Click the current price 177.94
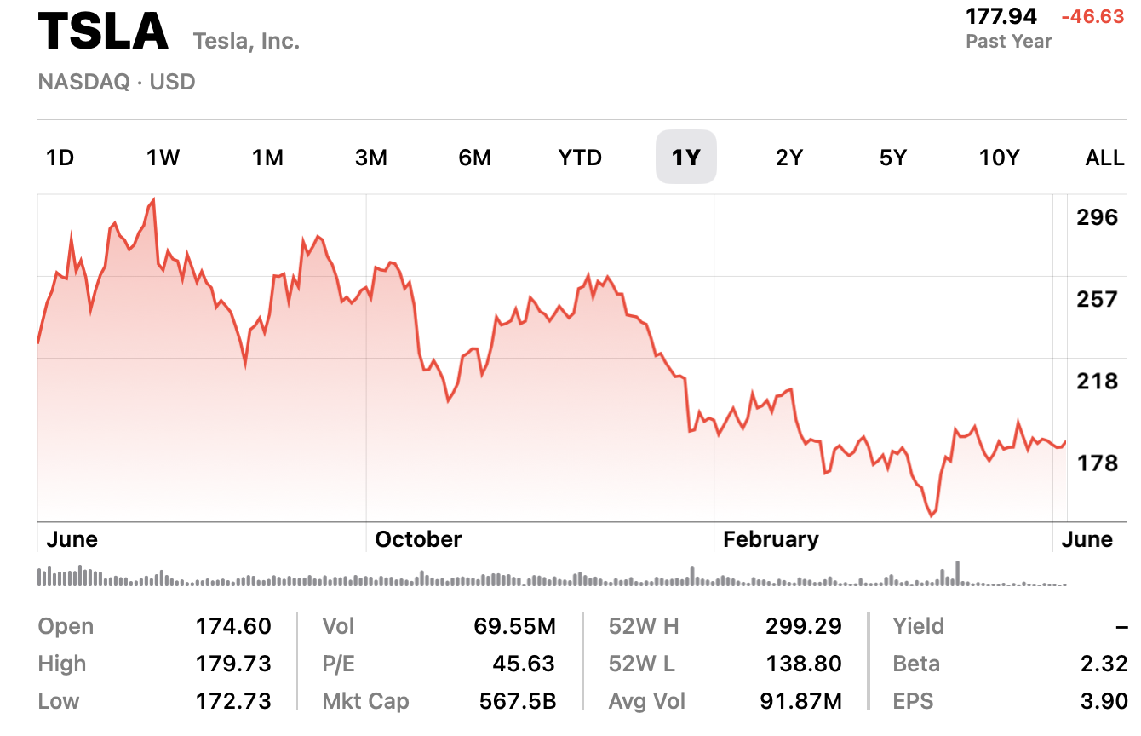Screen dimensions: 1141x736 pyautogui.click(x=1001, y=15)
